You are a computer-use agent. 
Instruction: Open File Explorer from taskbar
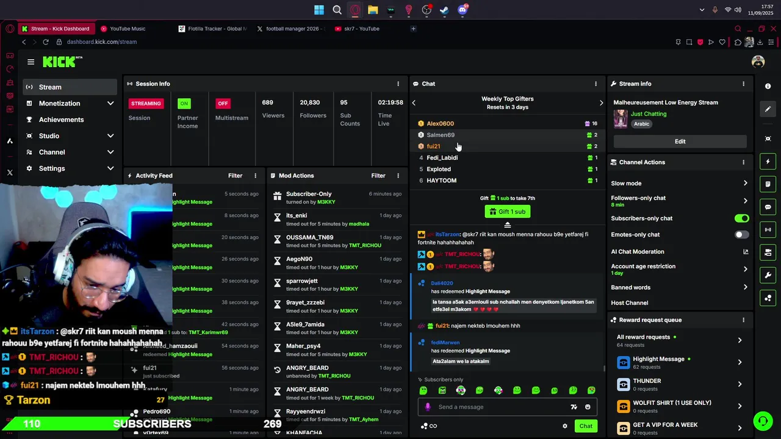373,10
